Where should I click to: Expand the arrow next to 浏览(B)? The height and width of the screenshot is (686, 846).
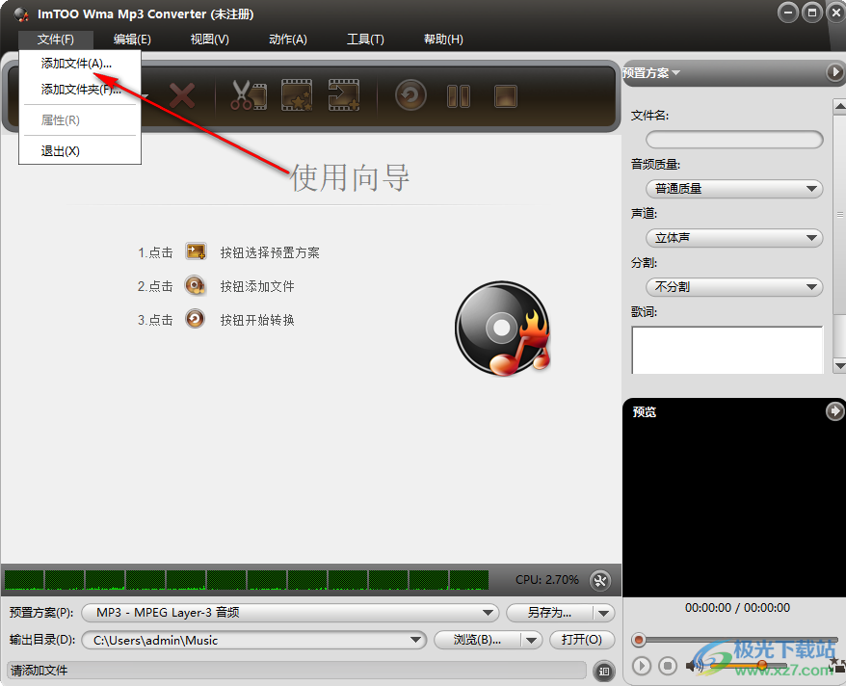point(532,640)
